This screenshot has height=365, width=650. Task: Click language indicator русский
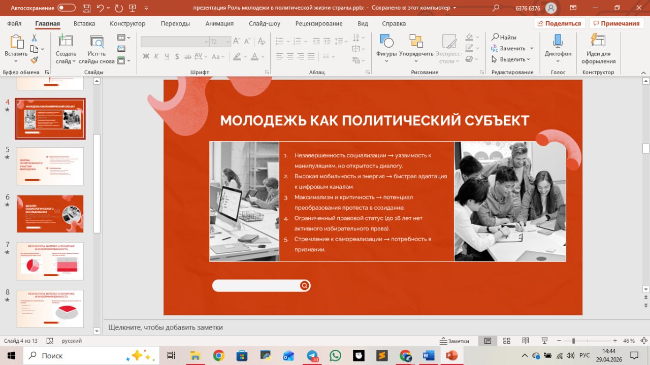[x=72, y=341]
